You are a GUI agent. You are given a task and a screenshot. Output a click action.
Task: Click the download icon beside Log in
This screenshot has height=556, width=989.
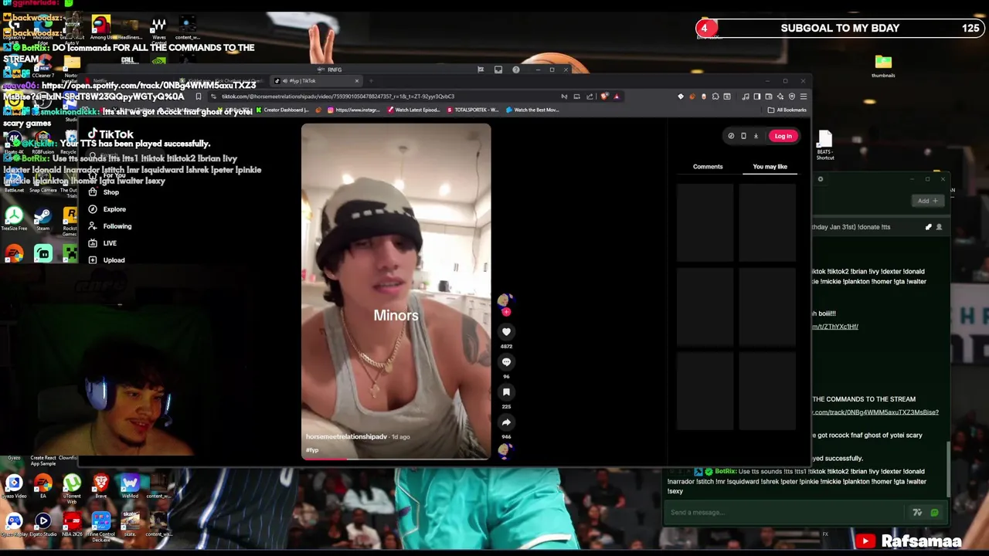pyautogui.click(x=756, y=136)
